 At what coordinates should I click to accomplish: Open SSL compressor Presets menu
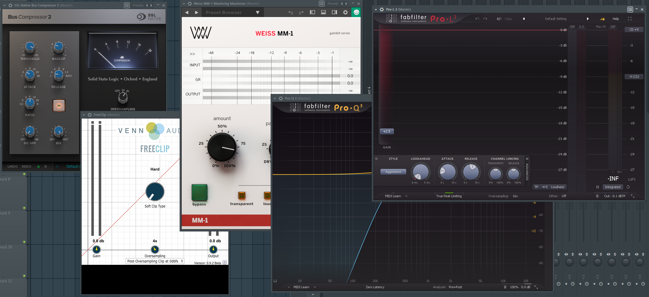pyautogui.click(x=138, y=5)
